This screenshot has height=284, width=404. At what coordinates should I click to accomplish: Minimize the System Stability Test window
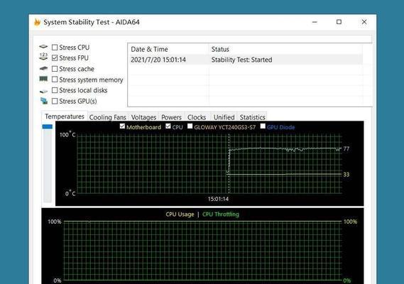coord(315,22)
